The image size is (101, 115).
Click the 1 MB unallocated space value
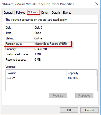tap(38, 54)
